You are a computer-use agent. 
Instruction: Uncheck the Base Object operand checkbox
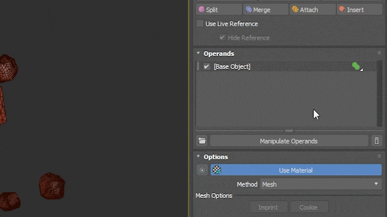(207, 66)
